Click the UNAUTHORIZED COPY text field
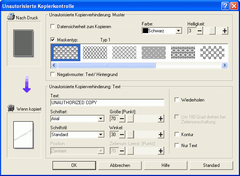The width and height of the screenshot is (240, 176). click(x=107, y=103)
